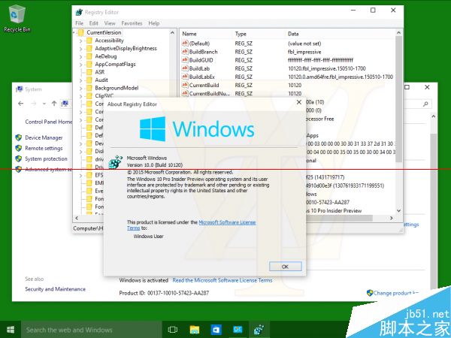Expand the AeDebug registry key
Viewport: 451px width, 338px height.
click(81, 57)
